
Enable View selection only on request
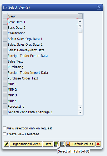5,128
